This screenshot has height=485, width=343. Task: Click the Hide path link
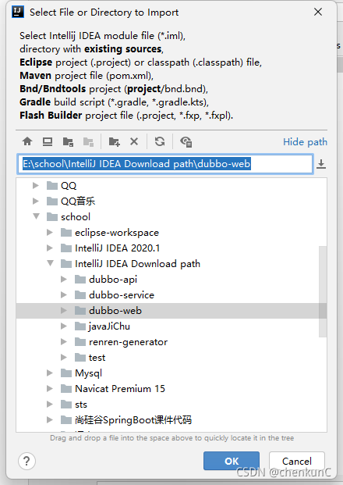pyautogui.click(x=305, y=141)
